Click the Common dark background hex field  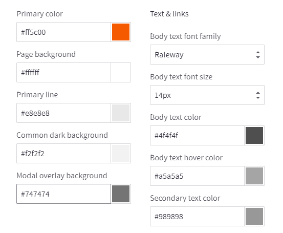click(63, 153)
